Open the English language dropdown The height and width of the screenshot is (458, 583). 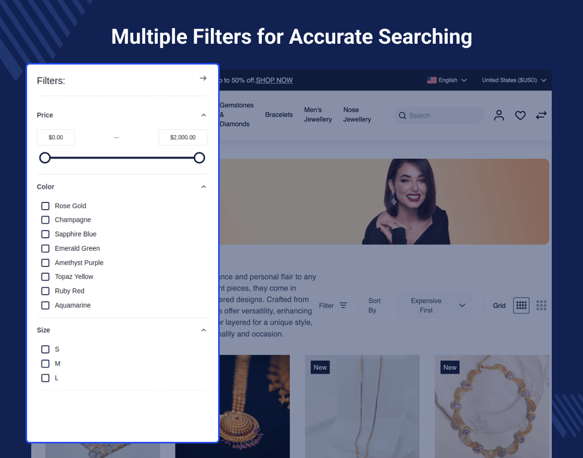pos(447,80)
